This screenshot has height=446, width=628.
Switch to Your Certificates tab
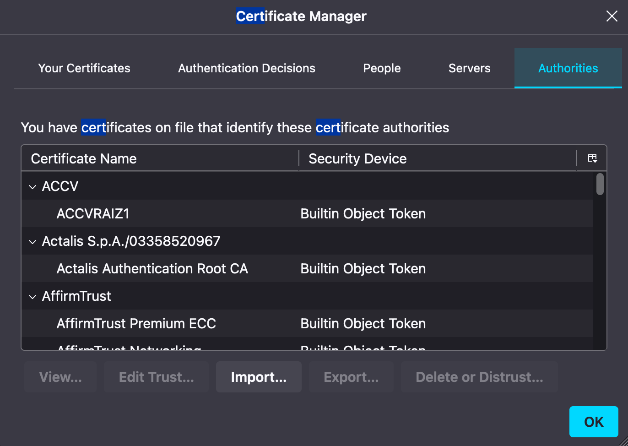point(84,68)
